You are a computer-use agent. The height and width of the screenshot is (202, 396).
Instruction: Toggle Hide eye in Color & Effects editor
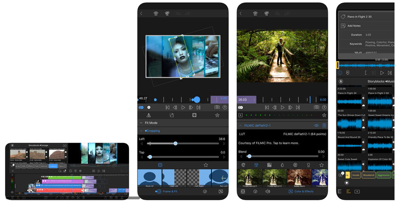pos(266,13)
